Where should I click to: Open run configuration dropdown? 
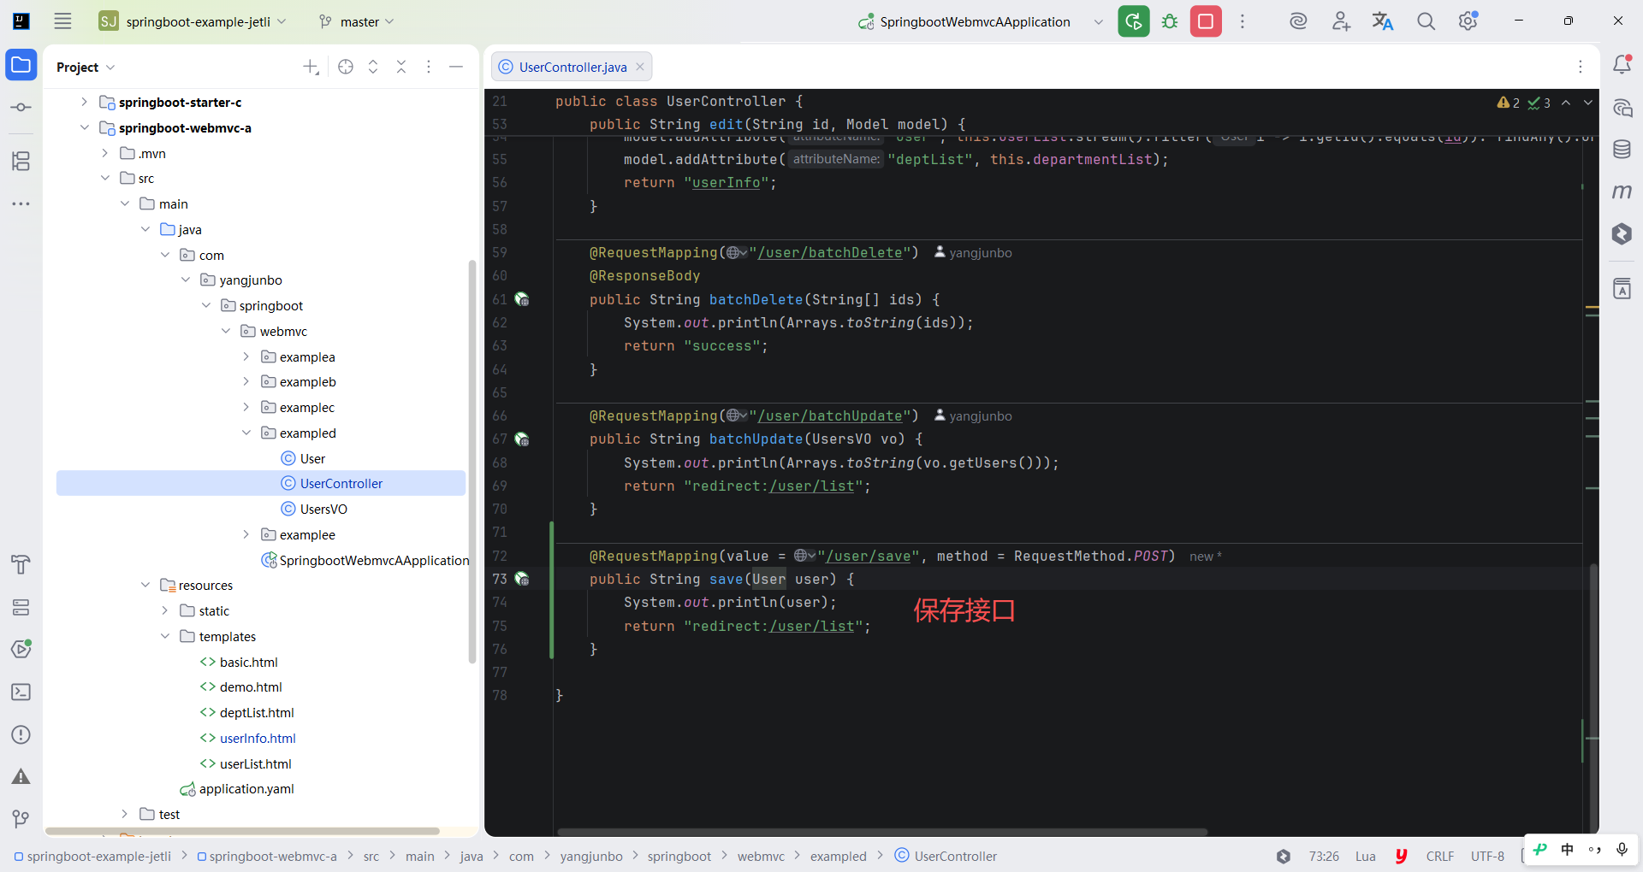tap(1099, 21)
